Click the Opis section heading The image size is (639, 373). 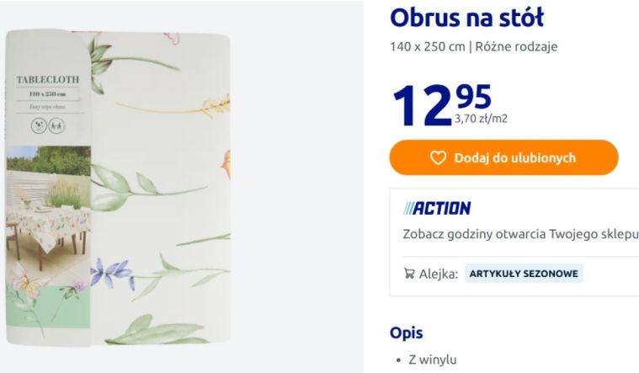(406, 333)
